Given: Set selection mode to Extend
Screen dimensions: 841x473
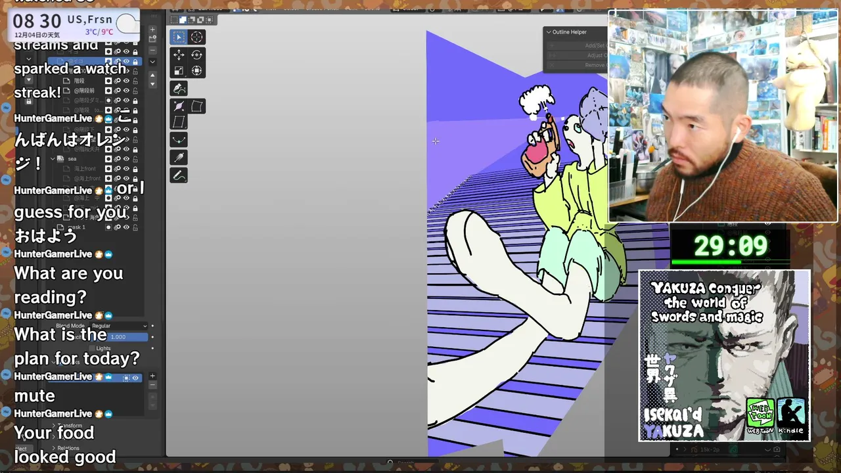Looking at the screenshot, I should [x=183, y=20].
